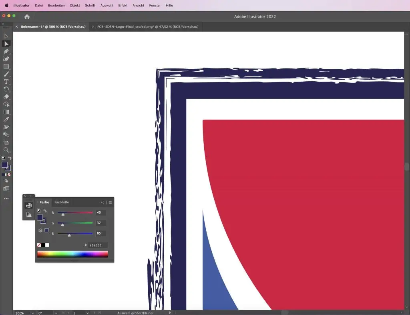Click the hex color field showing 282555
Screen dimensions: 410x315
coord(97,245)
